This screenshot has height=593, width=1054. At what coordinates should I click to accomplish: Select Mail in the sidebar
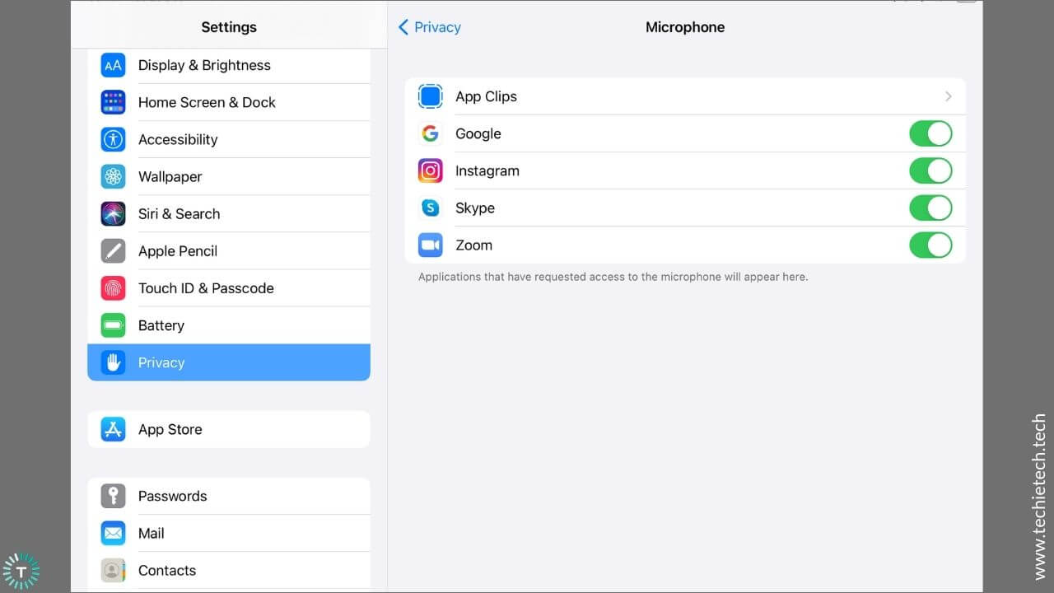point(229,533)
